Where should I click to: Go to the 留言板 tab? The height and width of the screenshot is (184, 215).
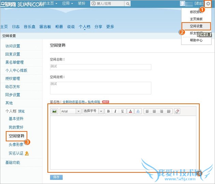coord(45,27)
